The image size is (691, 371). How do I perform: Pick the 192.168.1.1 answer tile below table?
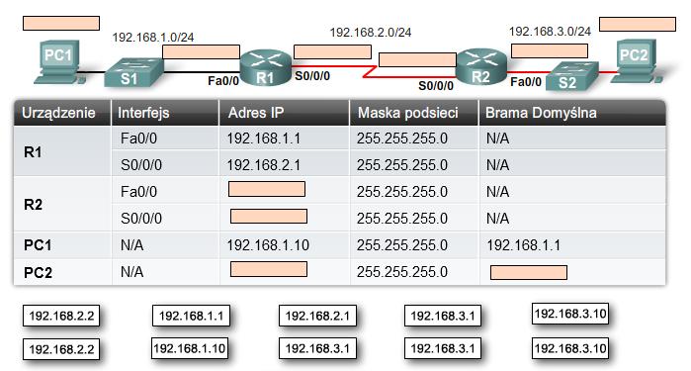191,316
